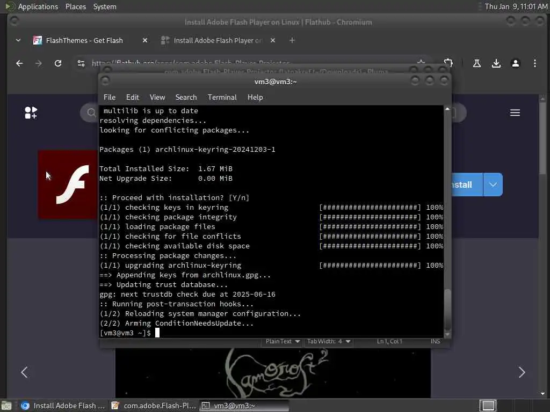Close the FlashThemes - Get Flash tab
This screenshot has height=412, width=550.
pyautogui.click(x=145, y=40)
